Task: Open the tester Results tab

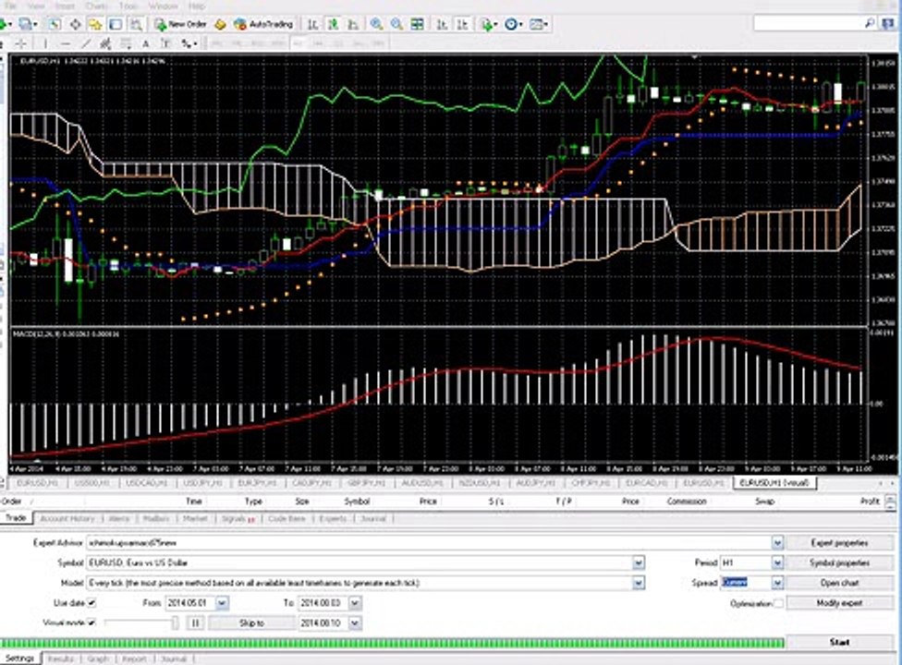Action: coord(60,659)
